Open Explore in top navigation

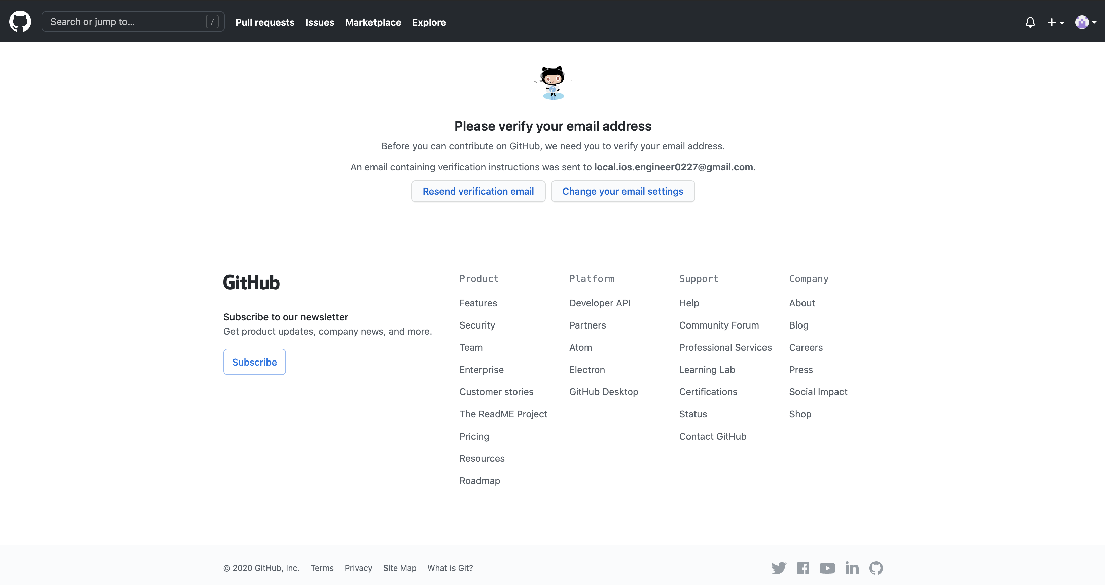tap(429, 22)
